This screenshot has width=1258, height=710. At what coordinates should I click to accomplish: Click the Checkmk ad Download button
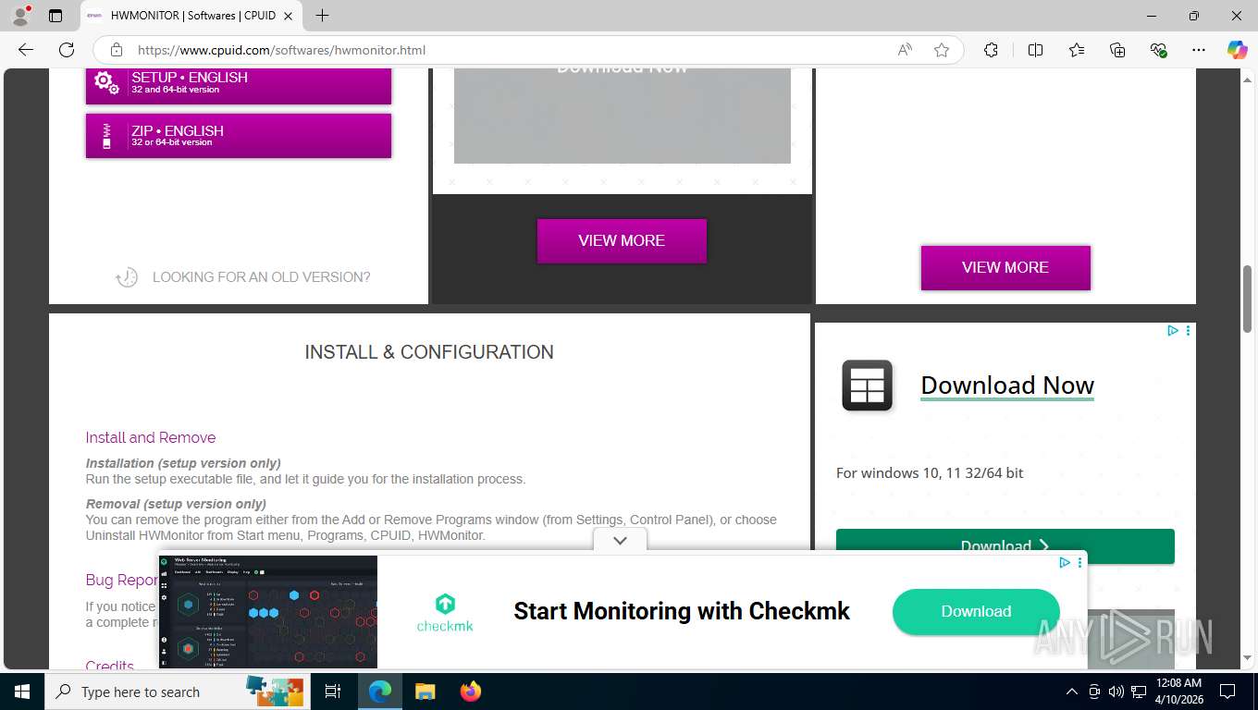[x=976, y=611]
